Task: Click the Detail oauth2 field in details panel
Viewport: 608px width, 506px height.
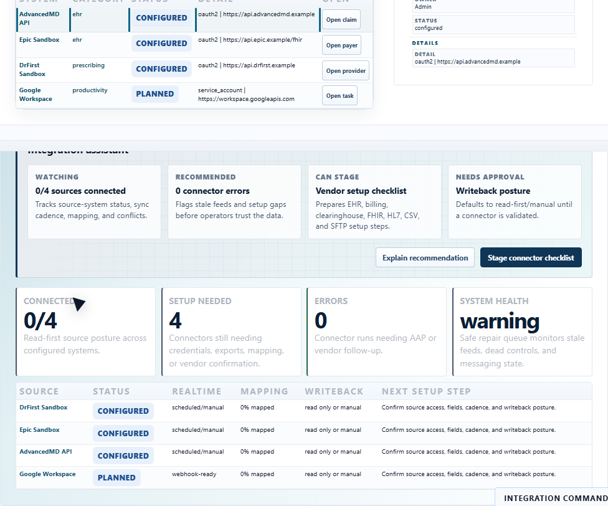Action: [493, 58]
